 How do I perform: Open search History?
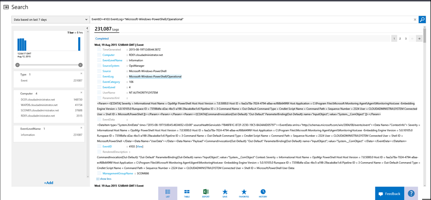coord(263,193)
